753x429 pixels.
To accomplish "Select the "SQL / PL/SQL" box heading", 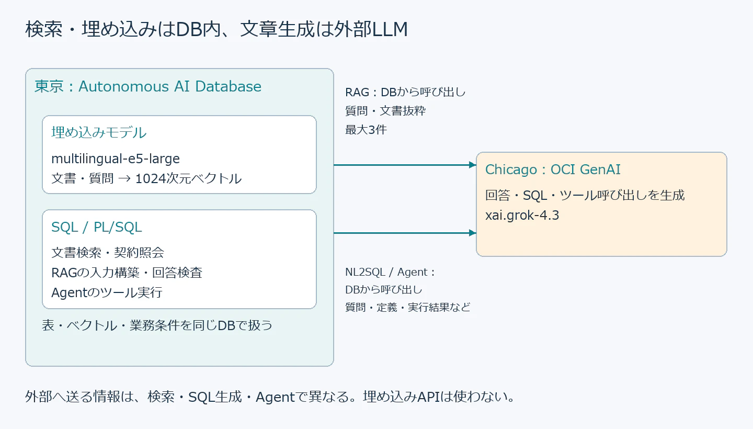I will [97, 227].
